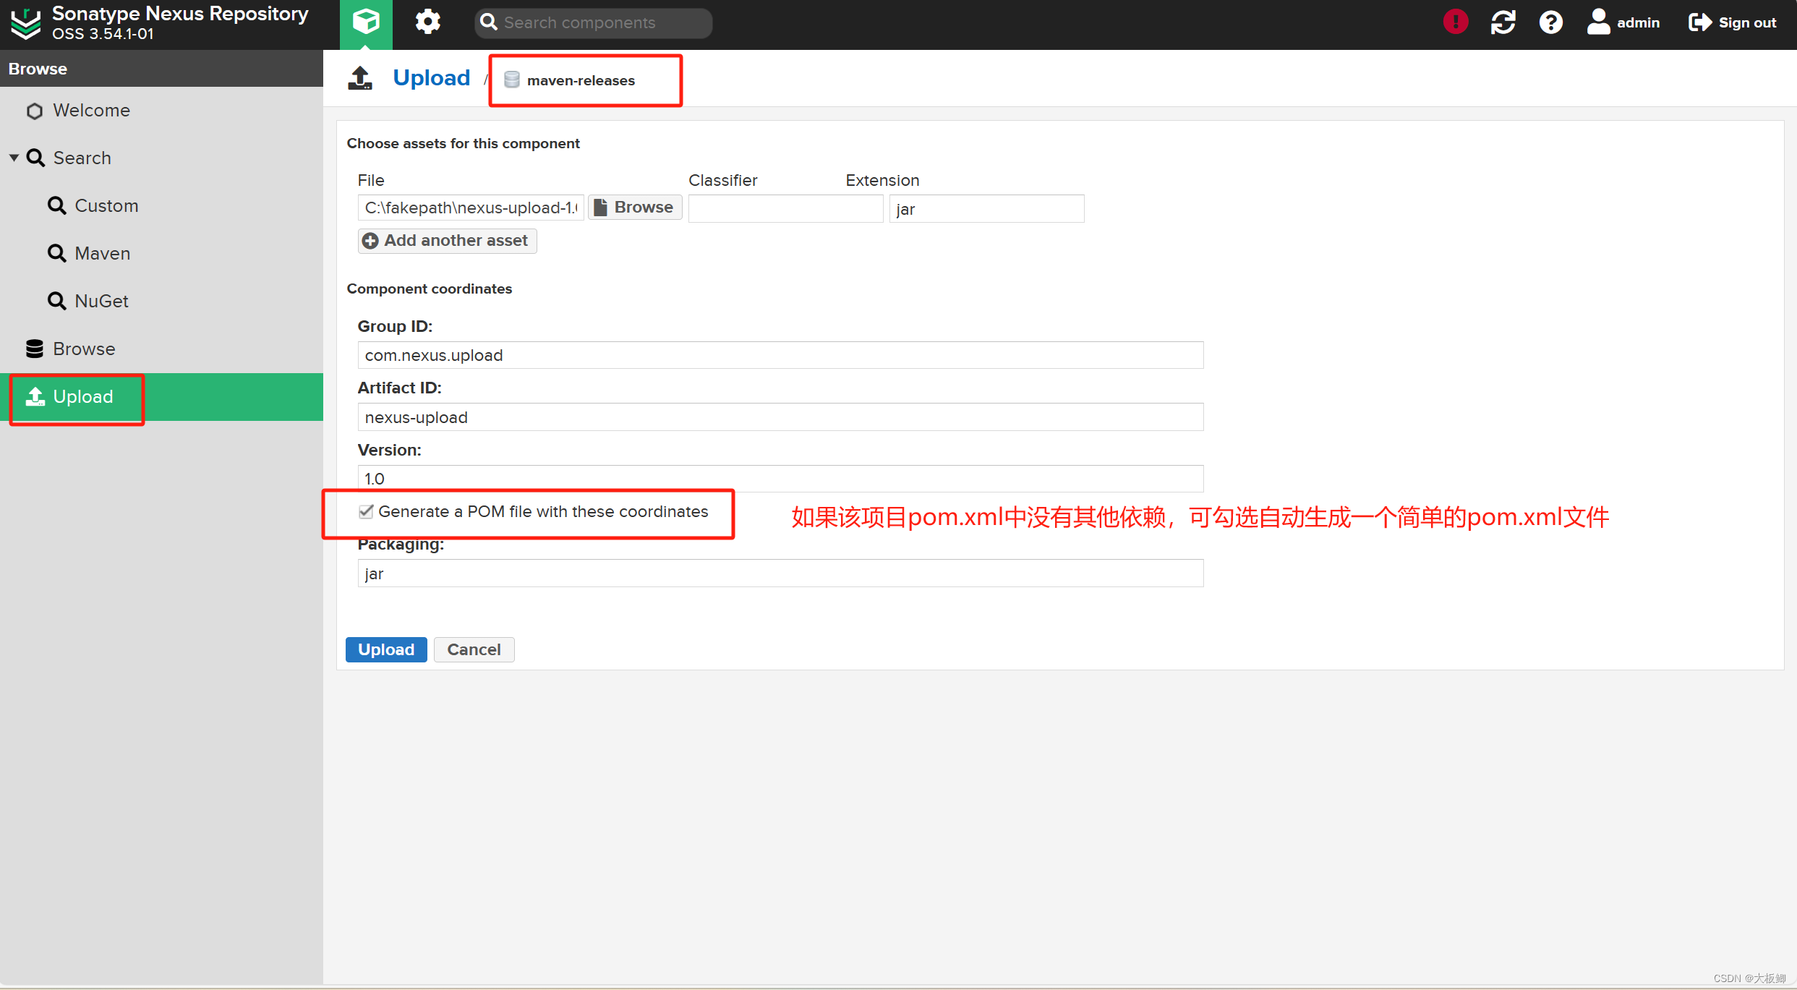Select Search in the sidebar
Image resolution: width=1797 pixels, height=990 pixels.
click(x=161, y=158)
